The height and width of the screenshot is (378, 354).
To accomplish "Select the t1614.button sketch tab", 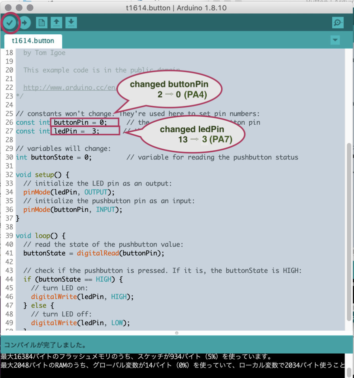I will (x=33, y=41).
